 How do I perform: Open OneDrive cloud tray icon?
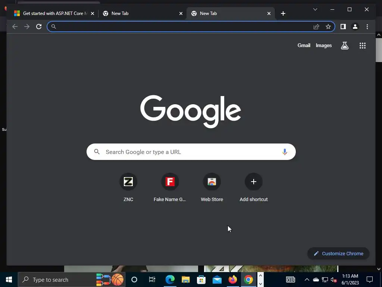click(x=316, y=280)
